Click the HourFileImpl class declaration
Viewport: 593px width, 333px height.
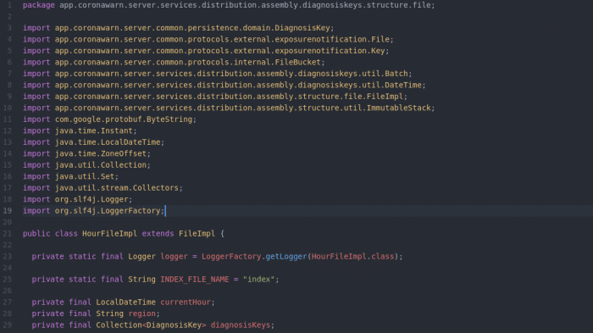(x=124, y=234)
